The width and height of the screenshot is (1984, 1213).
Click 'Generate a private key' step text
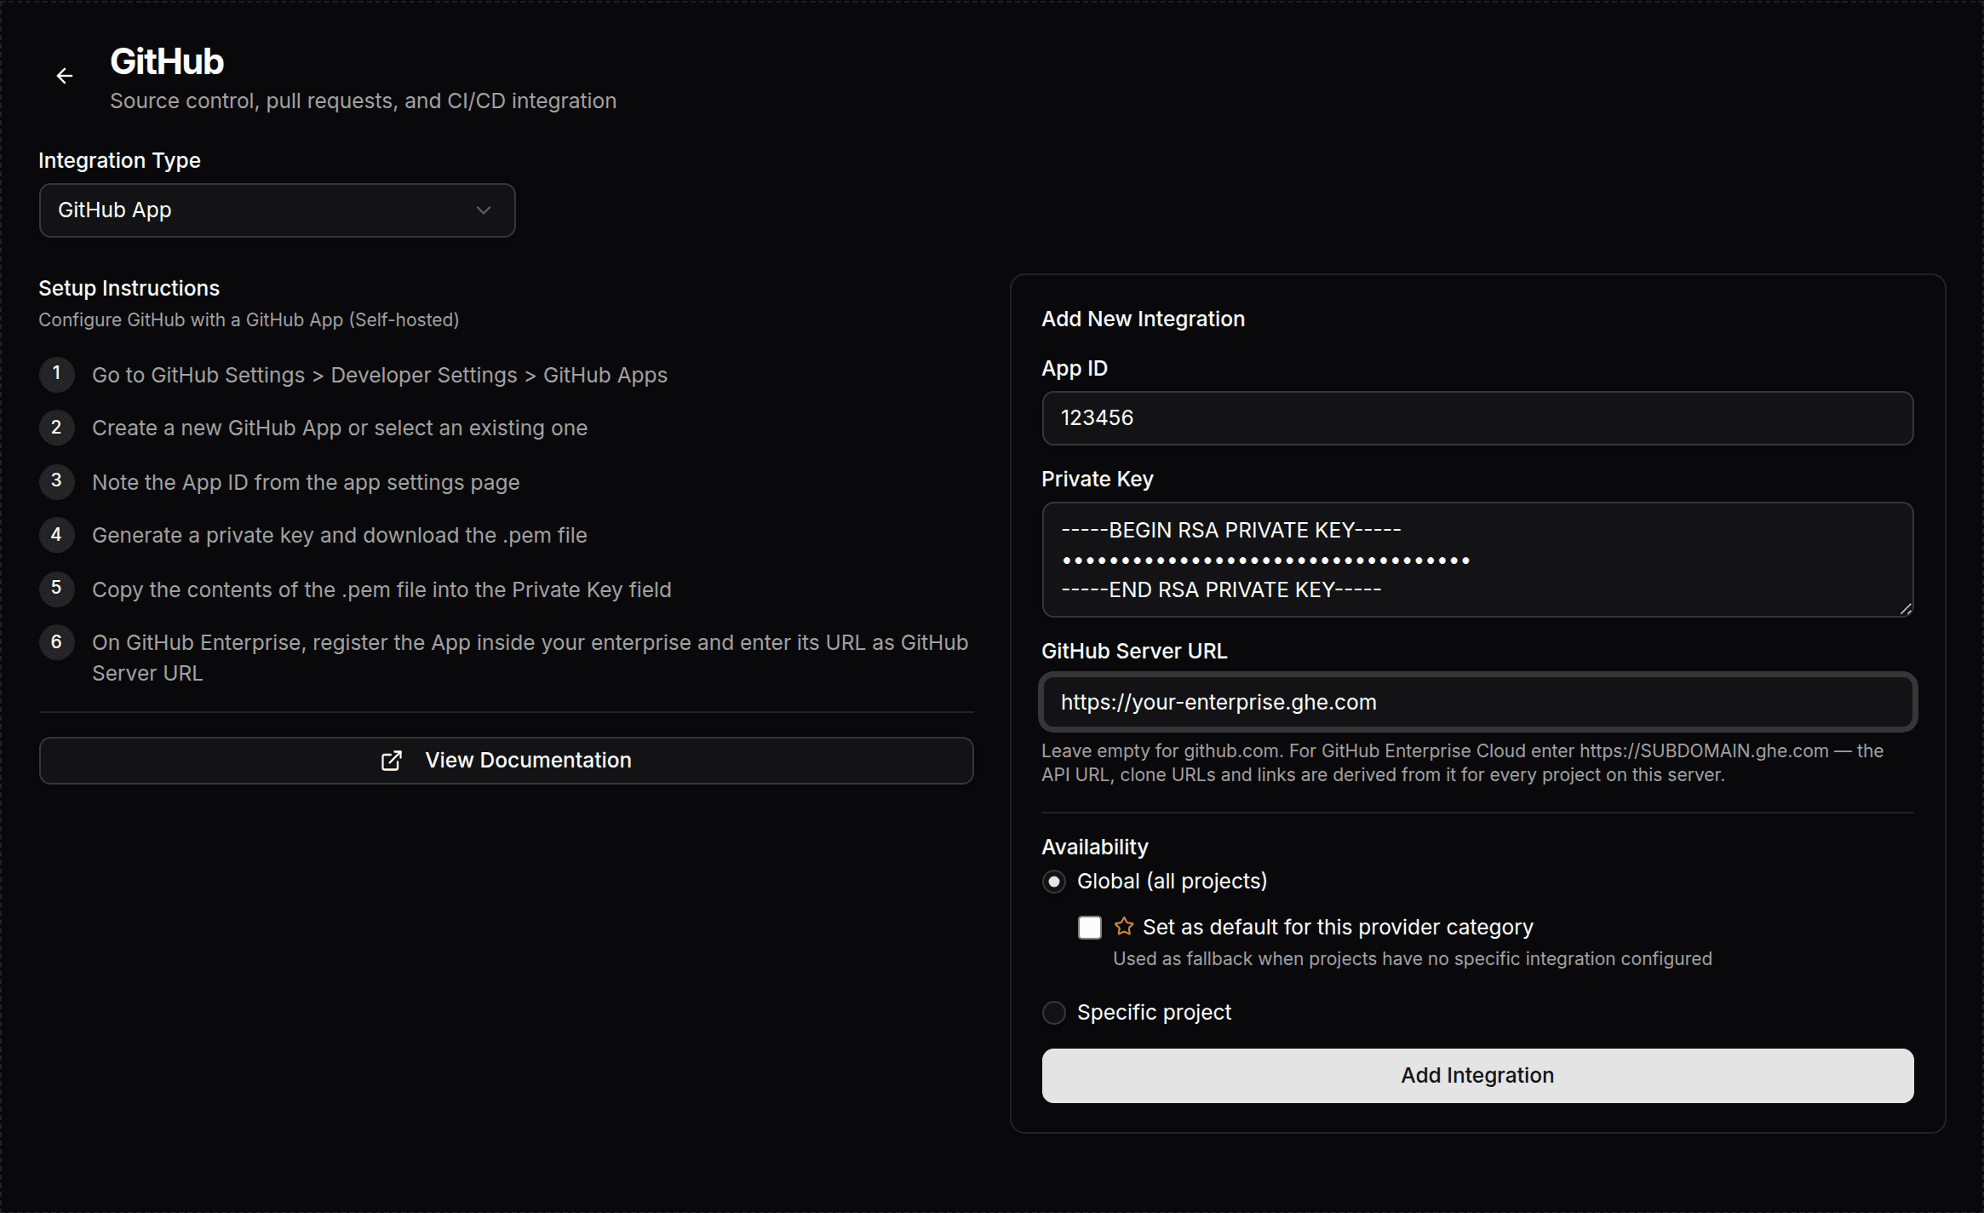[x=340, y=536]
